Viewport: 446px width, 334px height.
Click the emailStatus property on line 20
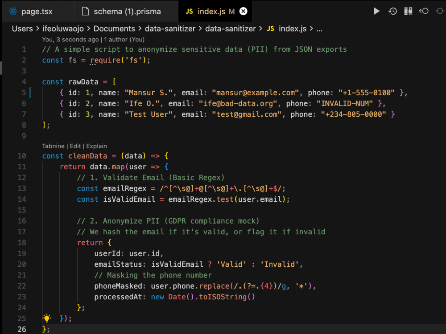[x=118, y=265]
